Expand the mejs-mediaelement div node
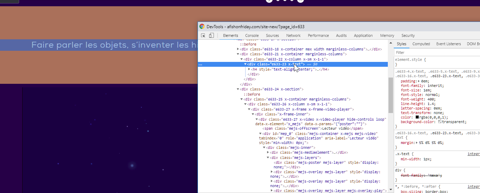Screen dimensions: 480x193 (x=268, y=152)
